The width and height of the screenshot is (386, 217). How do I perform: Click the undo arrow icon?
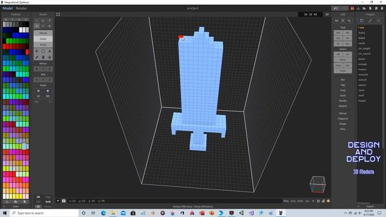tap(335, 8)
